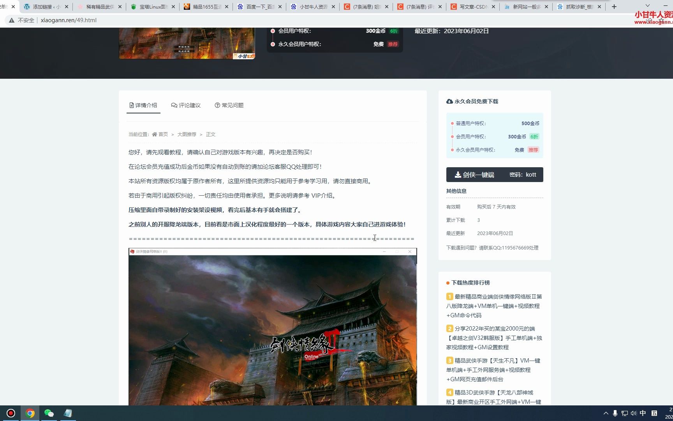Open ranking item 最新精品商业端剑侠情缘网络版
Viewport: 673px width, 421px height.
click(494, 306)
